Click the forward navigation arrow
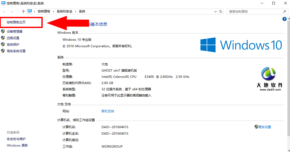The height and width of the screenshot is (152, 290). (12, 12)
